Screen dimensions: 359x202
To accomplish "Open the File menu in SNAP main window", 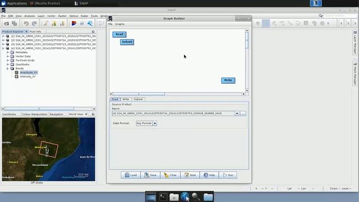I will (3, 16).
